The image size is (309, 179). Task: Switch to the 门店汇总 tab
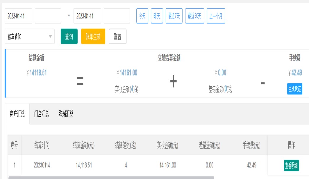click(x=41, y=114)
